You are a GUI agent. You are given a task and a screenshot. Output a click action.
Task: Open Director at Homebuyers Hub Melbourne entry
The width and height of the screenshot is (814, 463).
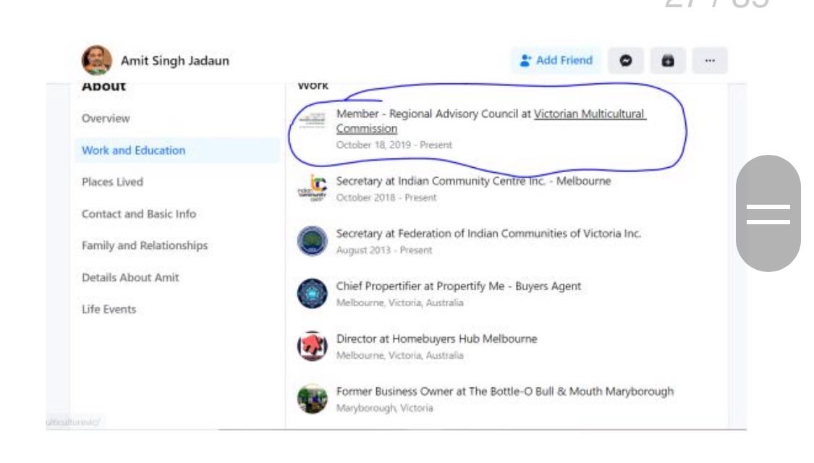(x=436, y=339)
